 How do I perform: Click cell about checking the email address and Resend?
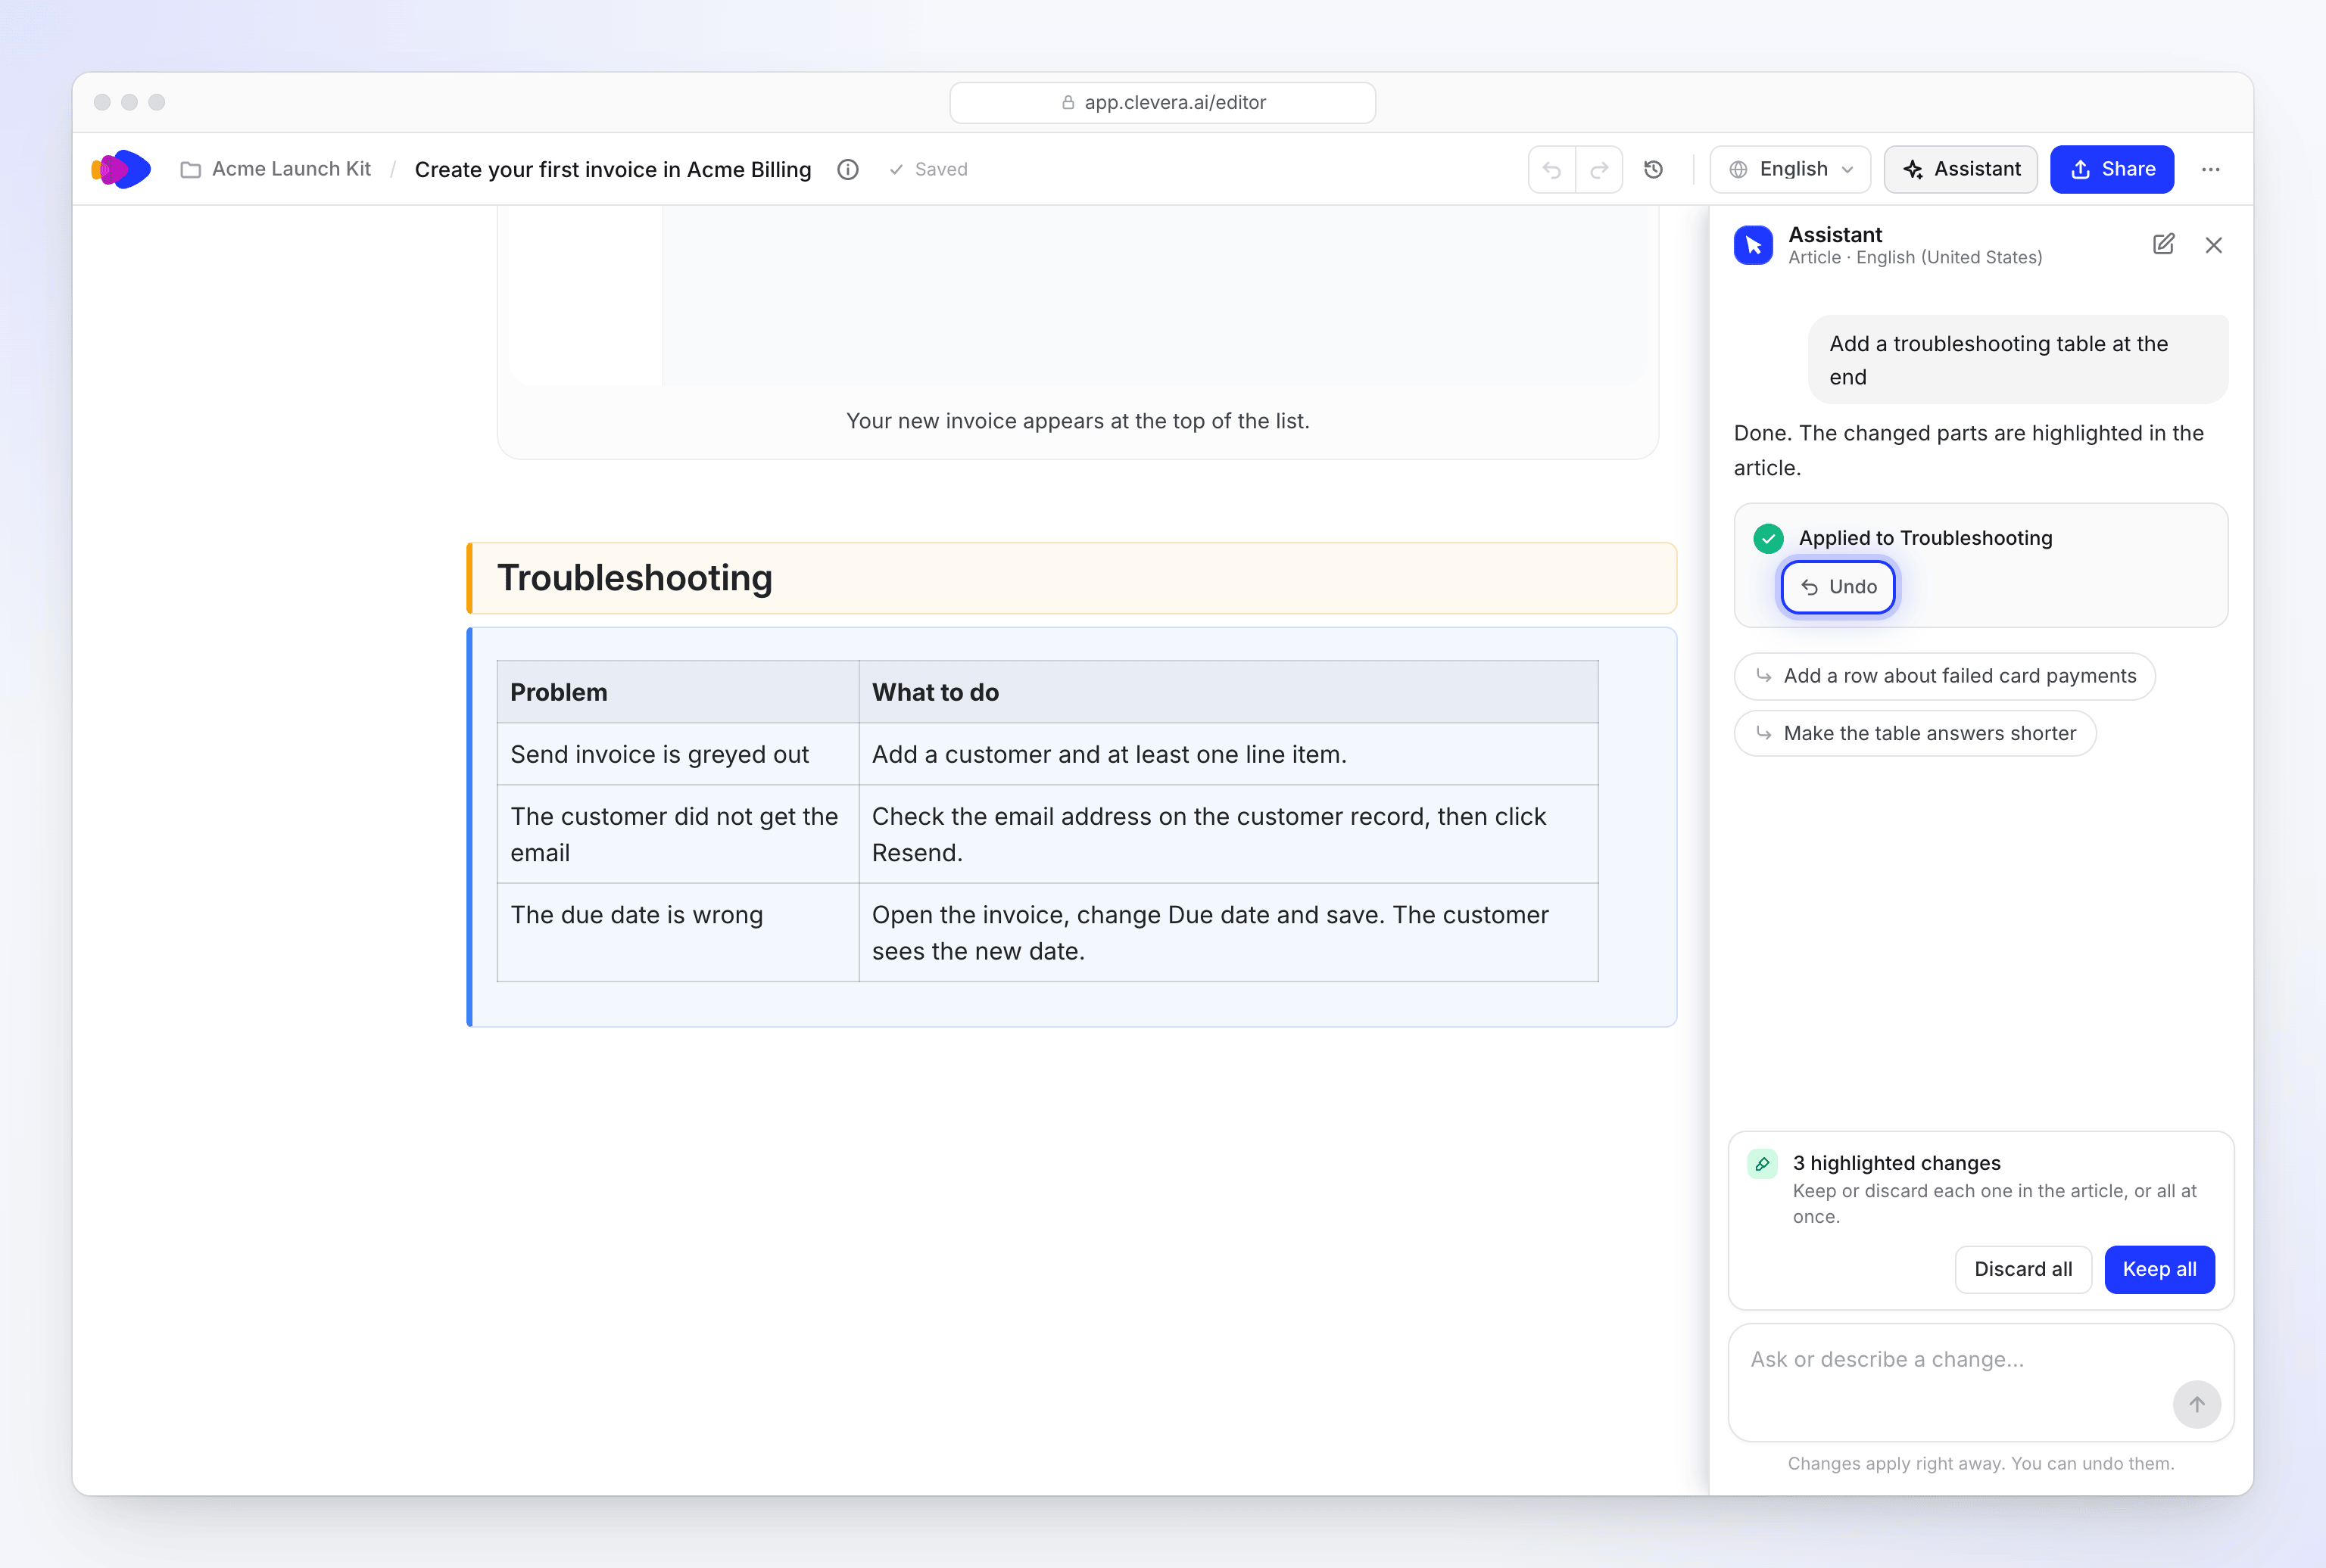point(1229,834)
